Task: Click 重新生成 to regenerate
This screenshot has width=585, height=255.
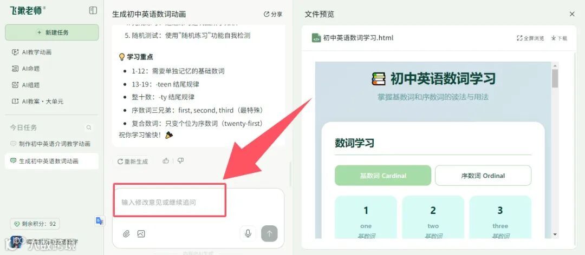Action: [x=133, y=162]
